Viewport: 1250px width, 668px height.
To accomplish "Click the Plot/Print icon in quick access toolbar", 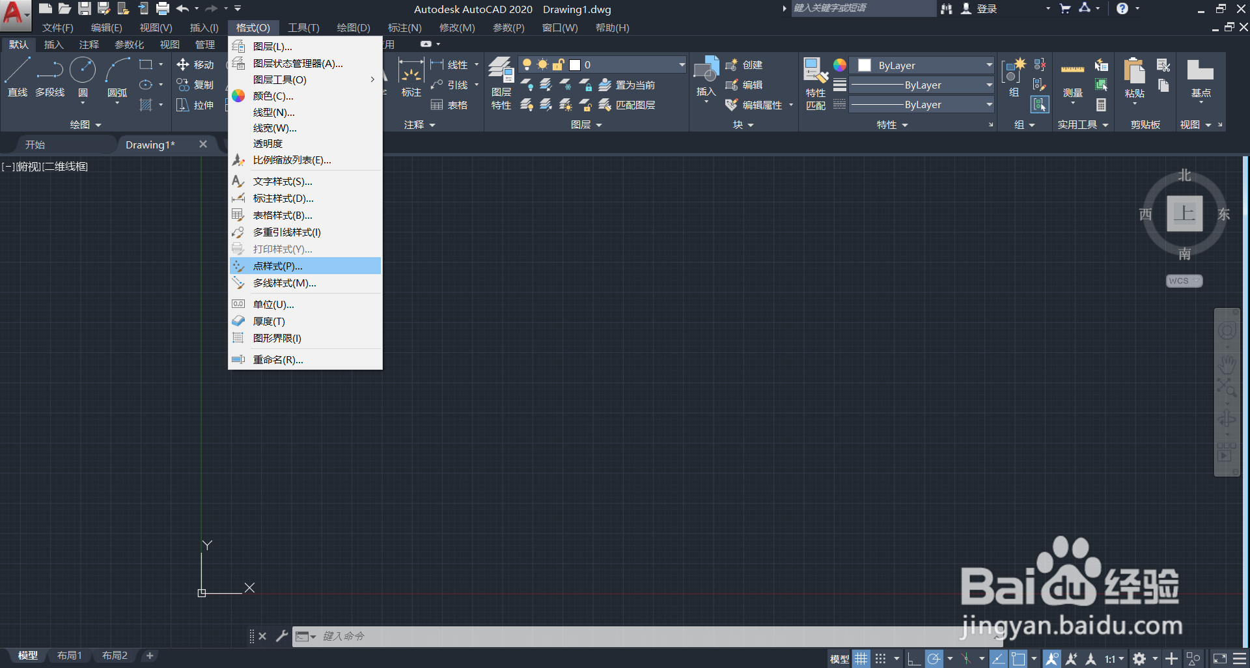I will (163, 8).
